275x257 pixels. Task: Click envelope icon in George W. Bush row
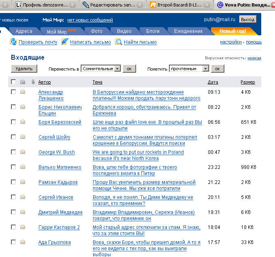coord(22,152)
